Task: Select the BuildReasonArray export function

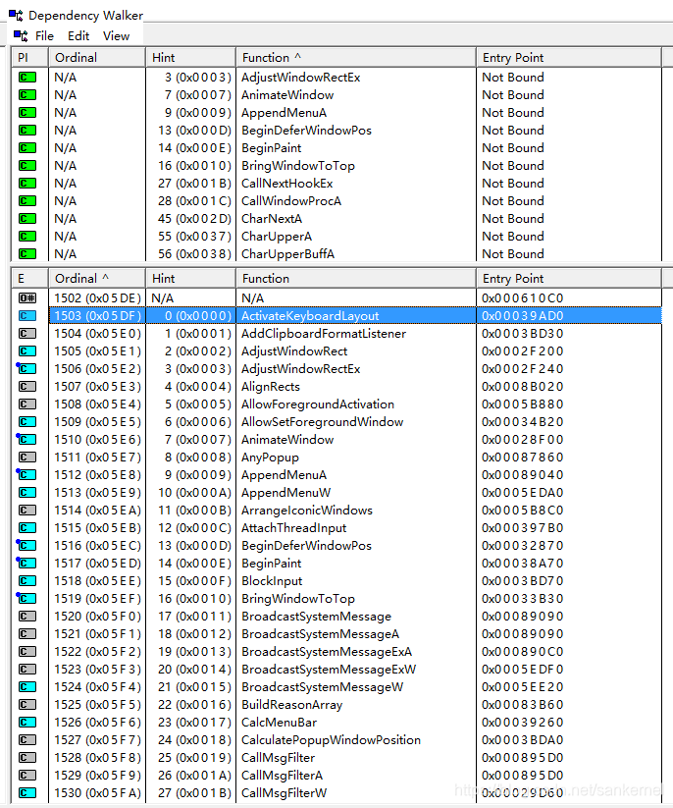Action: click(292, 705)
